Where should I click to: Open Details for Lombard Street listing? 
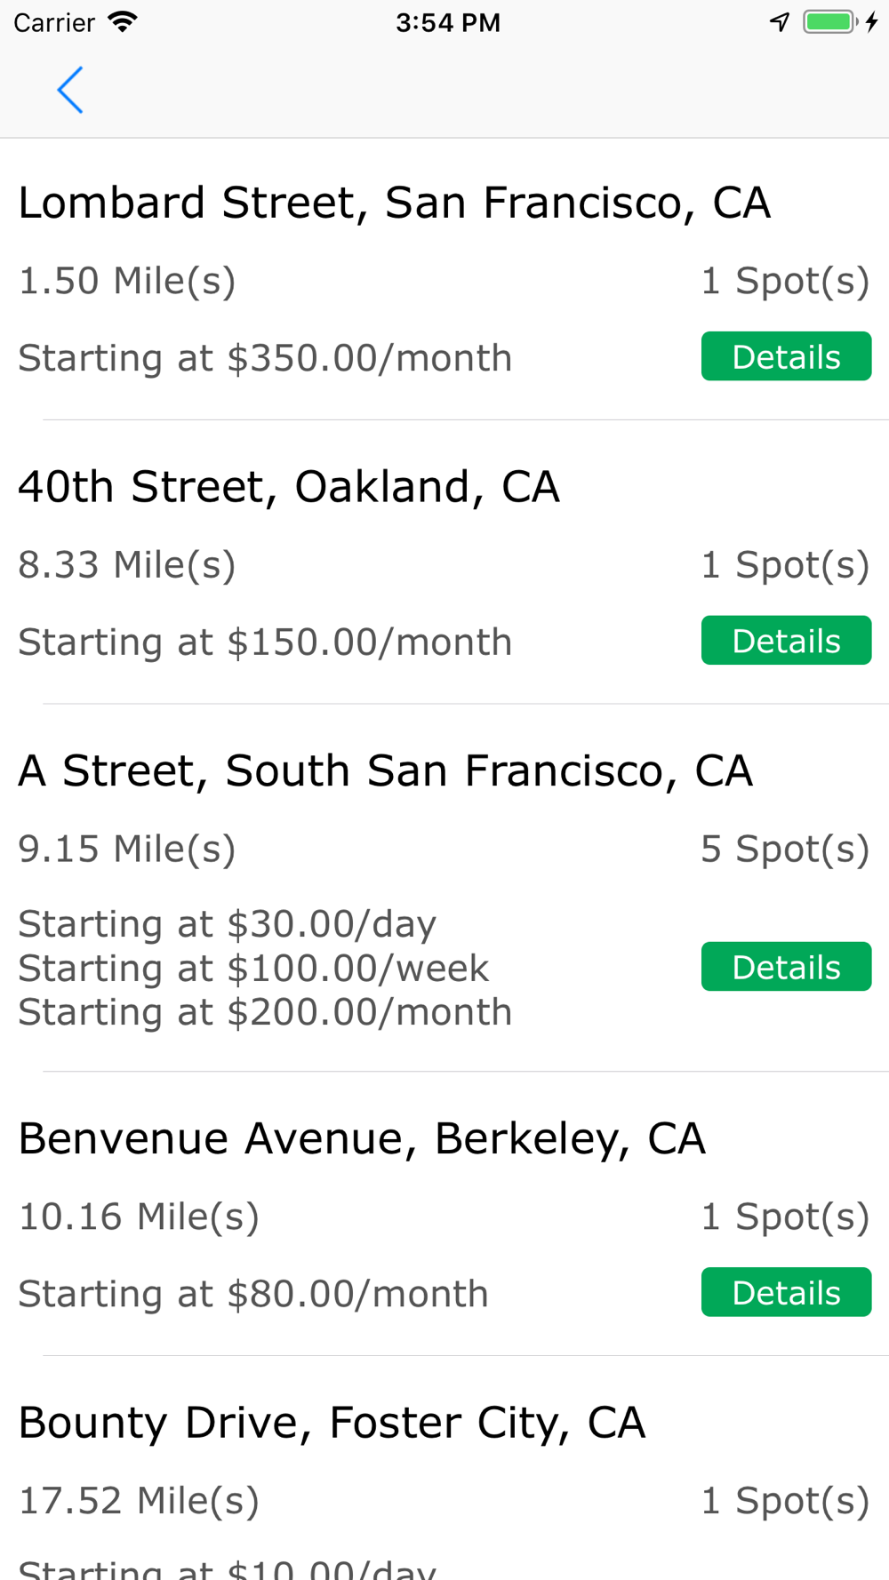click(786, 356)
